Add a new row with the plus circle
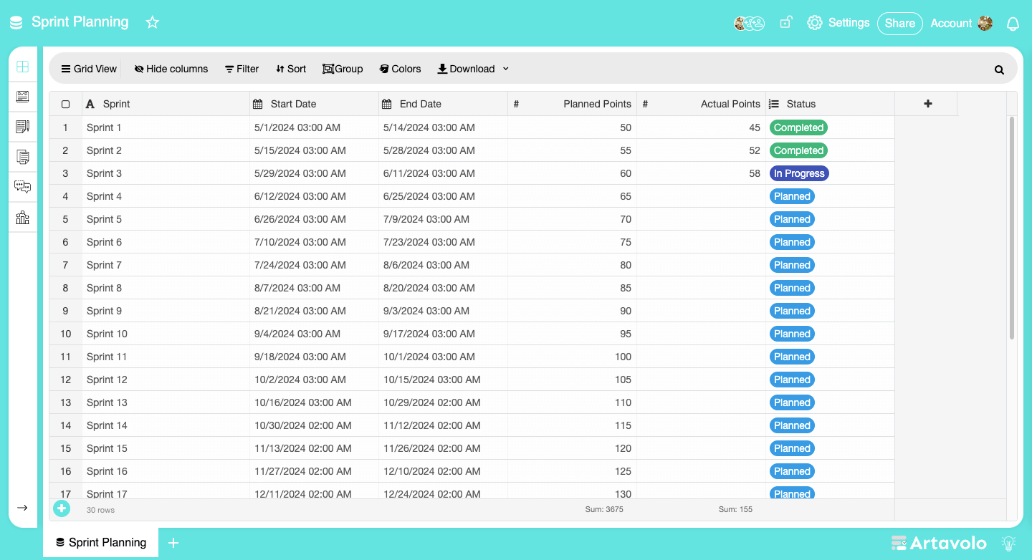 click(62, 508)
